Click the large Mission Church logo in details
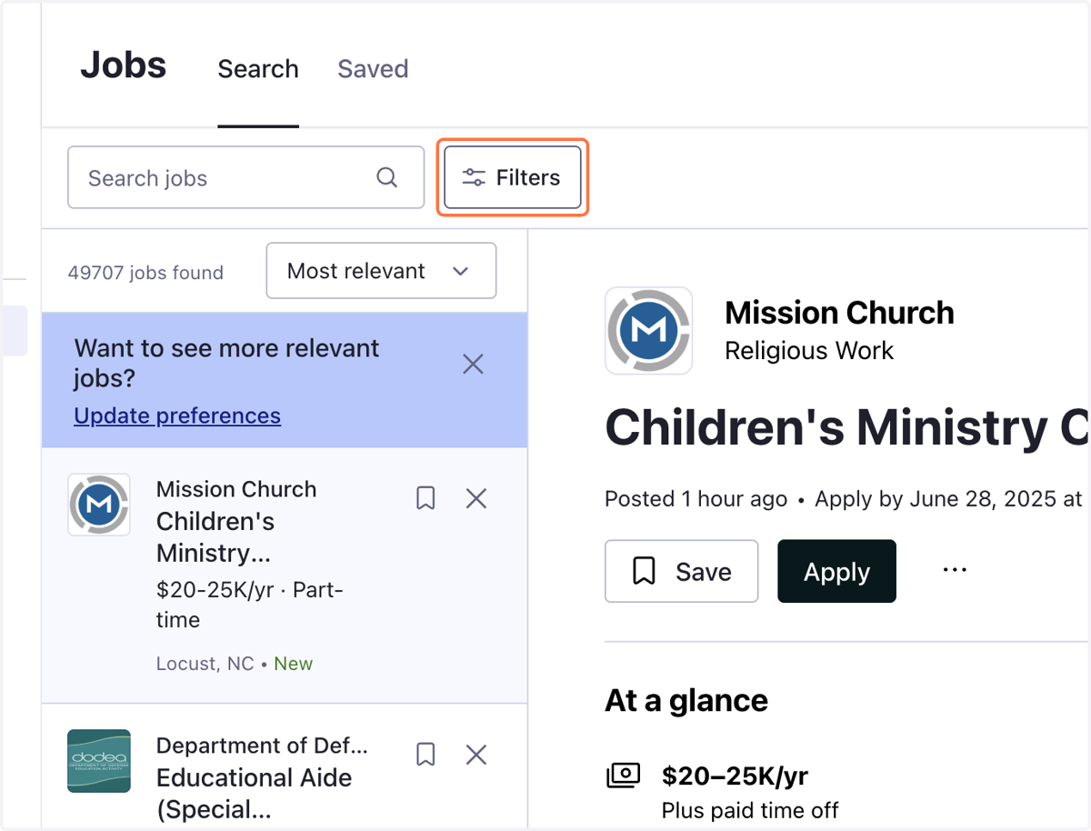 (x=648, y=331)
